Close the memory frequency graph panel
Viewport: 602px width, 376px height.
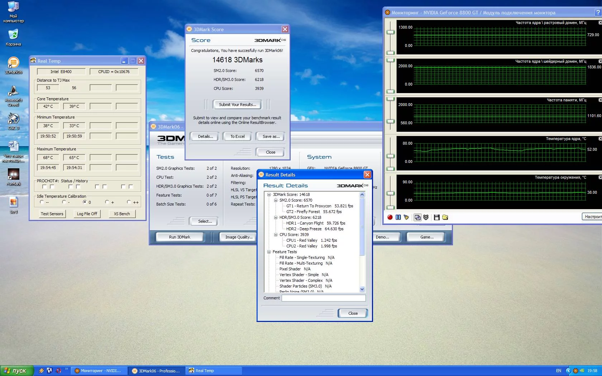pyautogui.click(x=600, y=100)
